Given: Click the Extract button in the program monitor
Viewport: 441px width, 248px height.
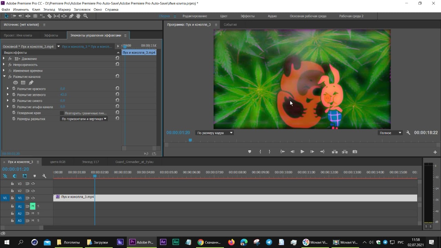Looking at the screenshot, I should [345, 152].
